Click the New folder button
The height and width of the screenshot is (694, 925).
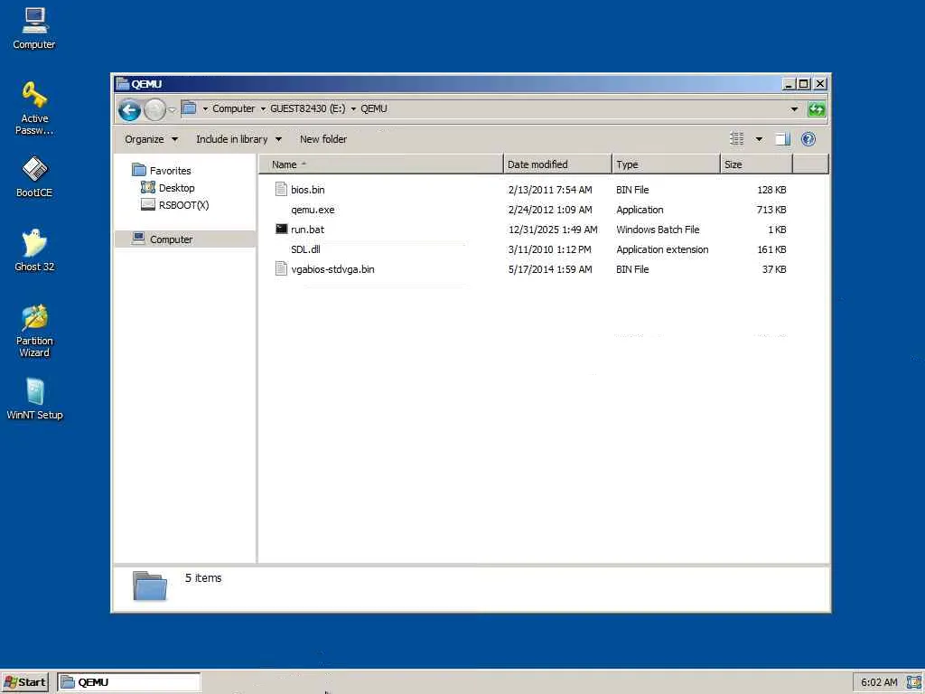[x=323, y=139]
